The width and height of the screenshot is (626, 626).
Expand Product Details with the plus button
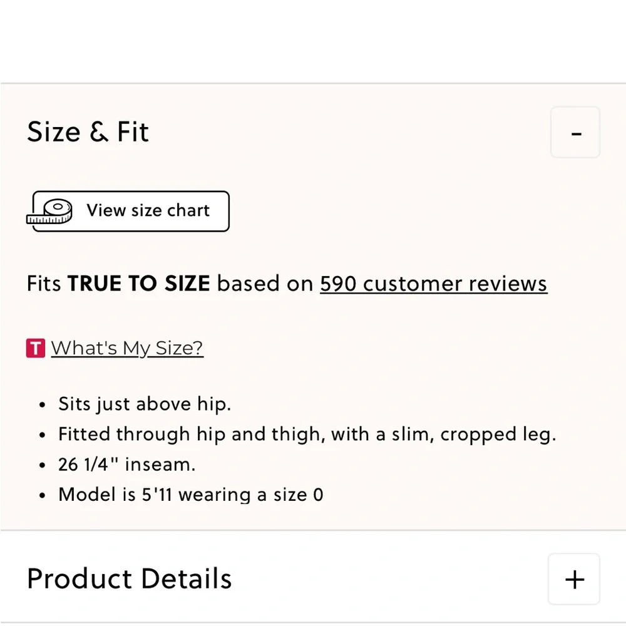click(575, 579)
